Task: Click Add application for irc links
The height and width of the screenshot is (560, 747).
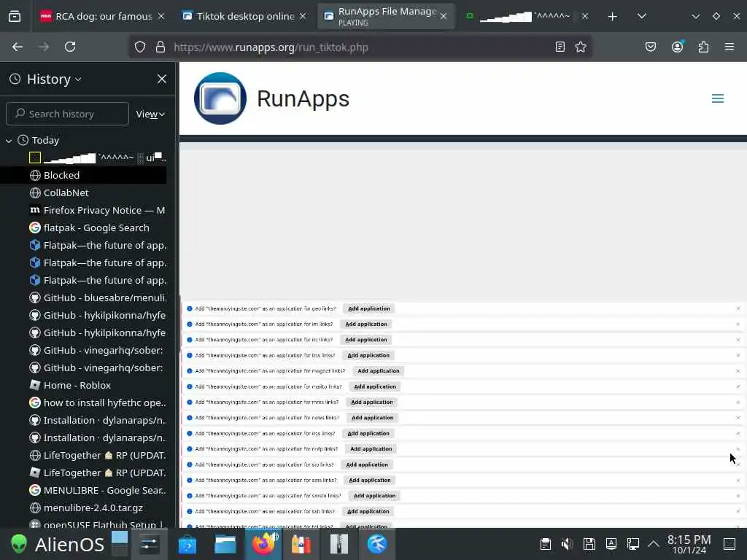Action: point(366,340)
